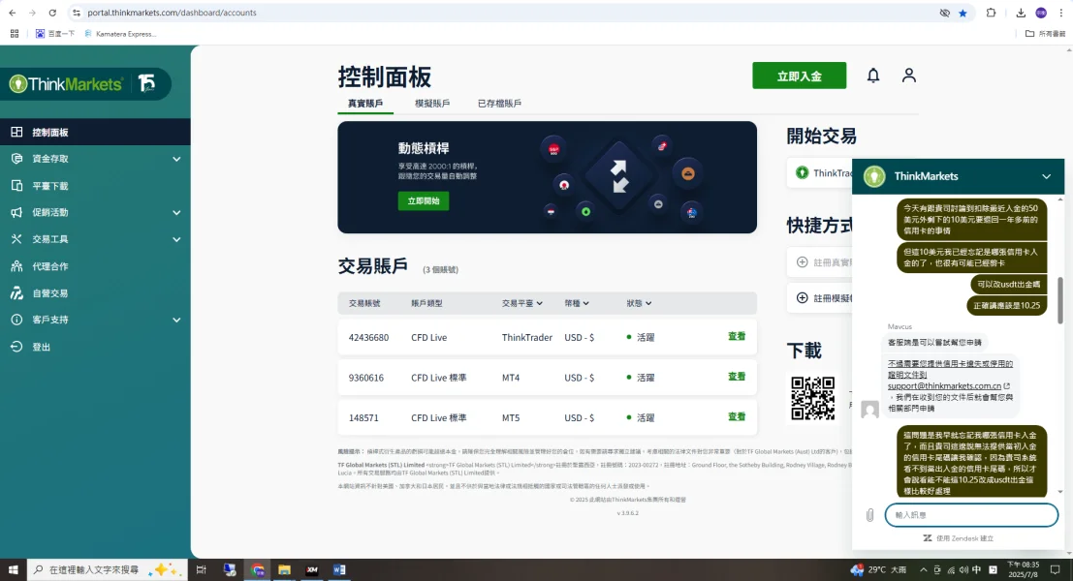Open the XM app in taskbar
The image size is (1073, 581).
pyautogui.click(x=312, y=569)
